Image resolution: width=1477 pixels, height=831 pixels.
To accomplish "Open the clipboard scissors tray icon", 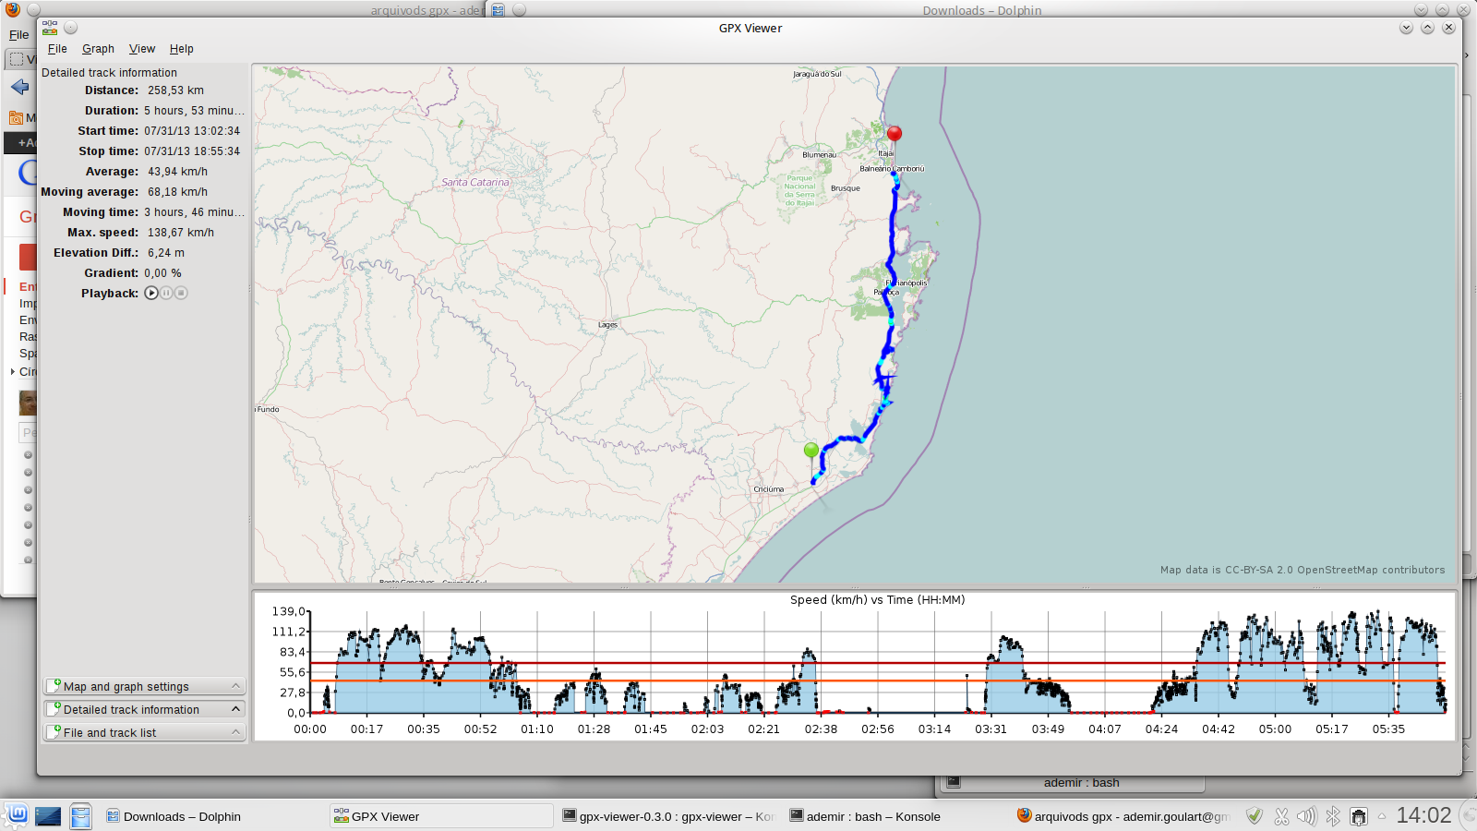I will pyautogui.click(x=1281, y=816).
